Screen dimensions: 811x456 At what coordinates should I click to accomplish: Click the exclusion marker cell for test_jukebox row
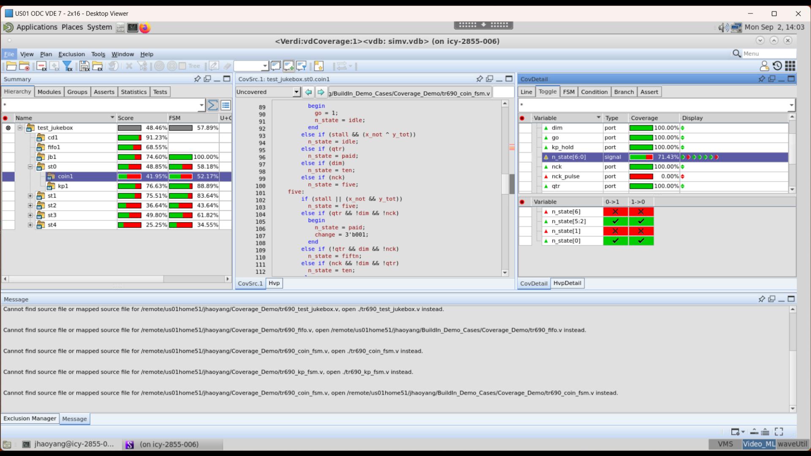pyautogui.click(x=8, y=128)
